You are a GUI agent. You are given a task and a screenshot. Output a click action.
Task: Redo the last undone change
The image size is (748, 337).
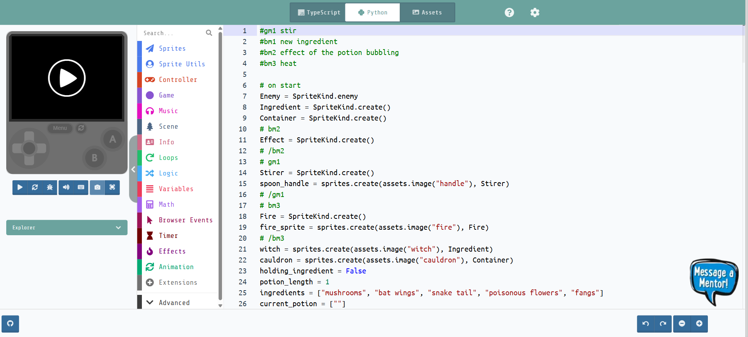point(663,324)
